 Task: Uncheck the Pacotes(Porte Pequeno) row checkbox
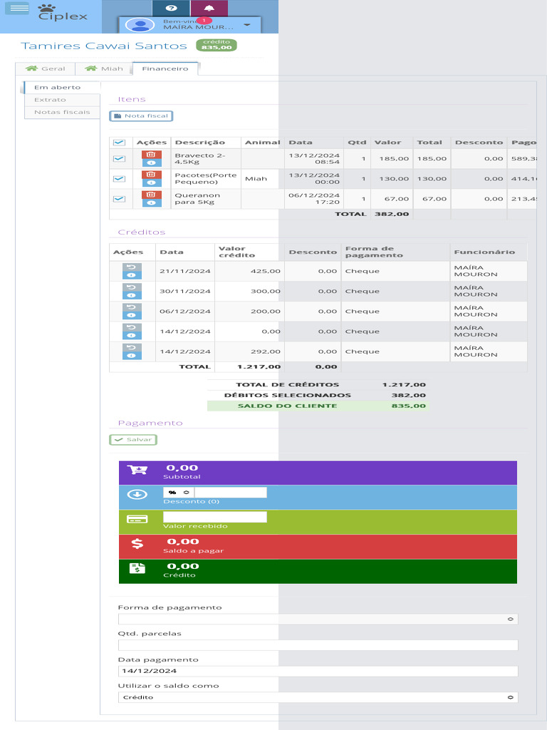point(119,179)
